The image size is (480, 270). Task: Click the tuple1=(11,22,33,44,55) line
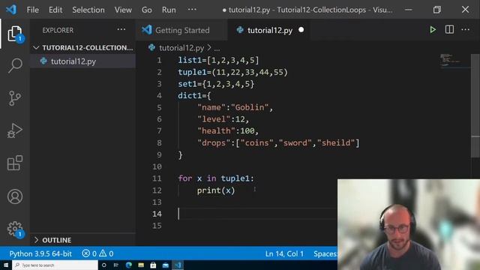click(x=232, y=72)
